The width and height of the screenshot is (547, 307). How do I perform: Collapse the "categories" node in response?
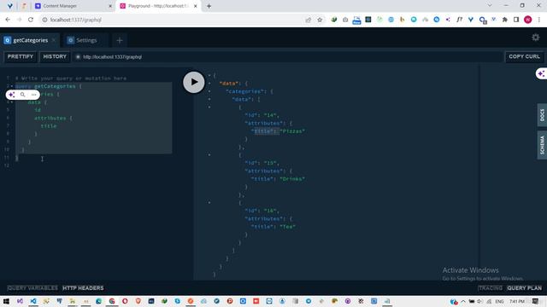click(x=209, y=91)
